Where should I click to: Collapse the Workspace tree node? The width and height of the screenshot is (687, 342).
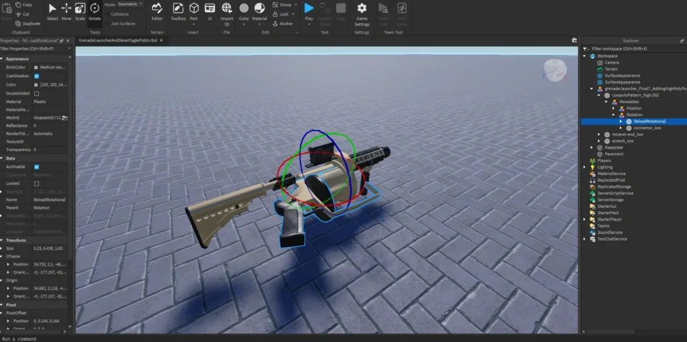(586, 56)
